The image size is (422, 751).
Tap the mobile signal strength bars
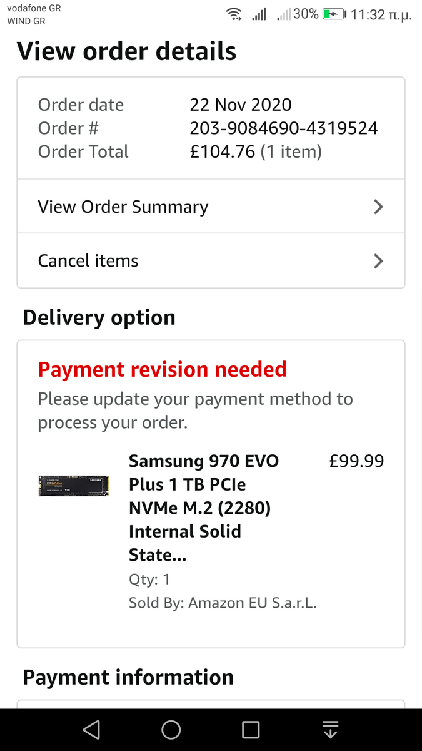[259, 14]
